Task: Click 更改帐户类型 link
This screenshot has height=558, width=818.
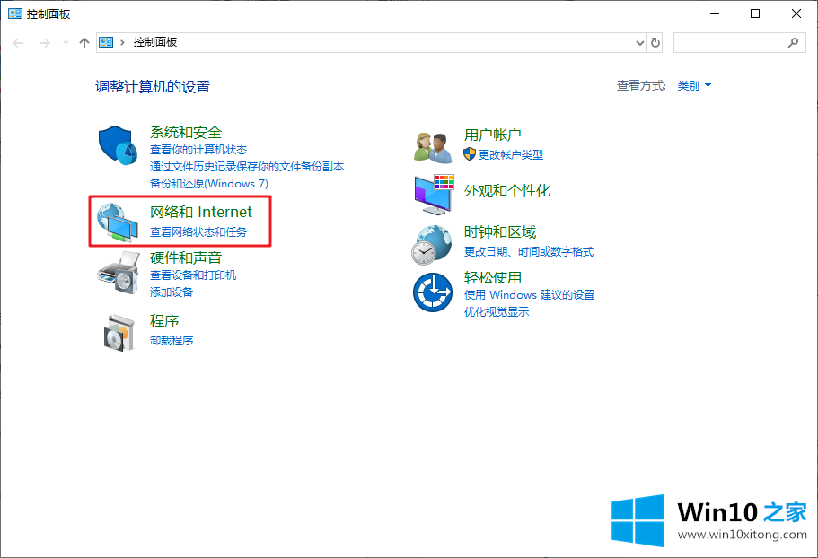Action: (x=510, y=154)
